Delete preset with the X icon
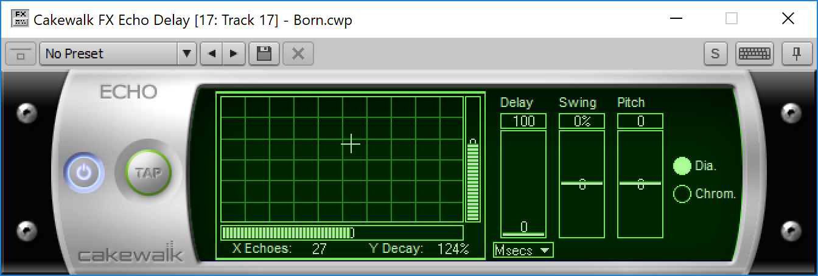 point(298,53)
